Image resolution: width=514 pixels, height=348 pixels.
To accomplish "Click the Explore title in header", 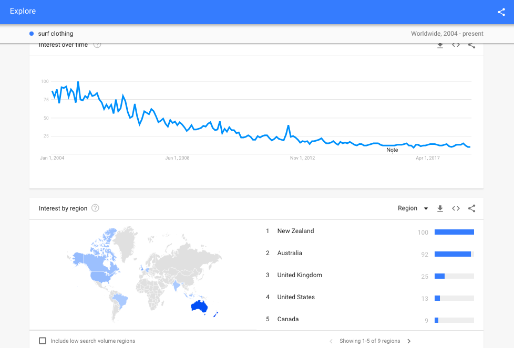I will pyautogui.click(x=23, y=11).
